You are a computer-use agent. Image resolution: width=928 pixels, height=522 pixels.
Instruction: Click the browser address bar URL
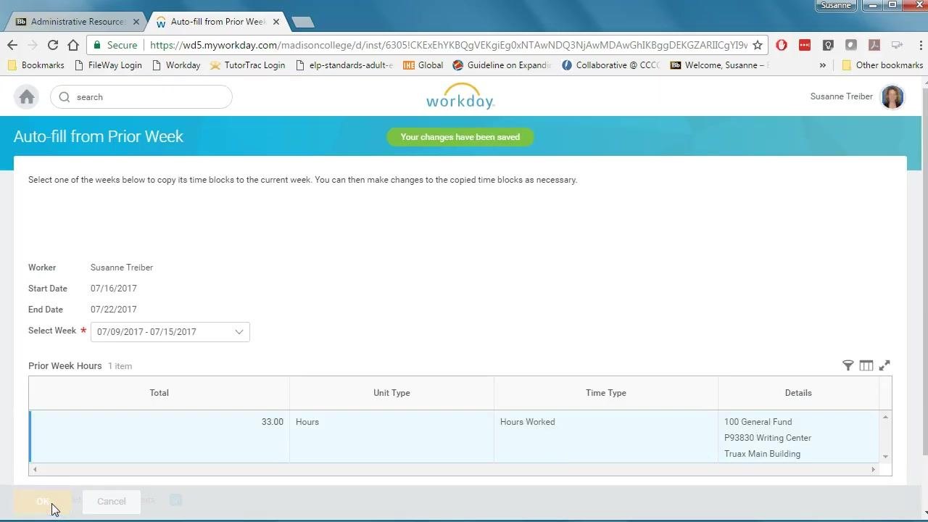point(448,45)
